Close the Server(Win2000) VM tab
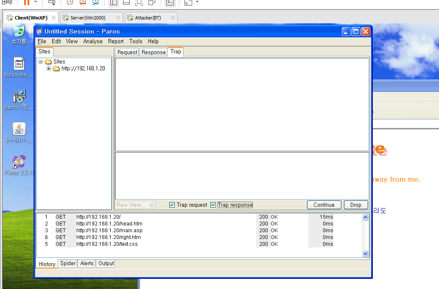The width and height of the screenshot is (439, 289). point(118,18)
